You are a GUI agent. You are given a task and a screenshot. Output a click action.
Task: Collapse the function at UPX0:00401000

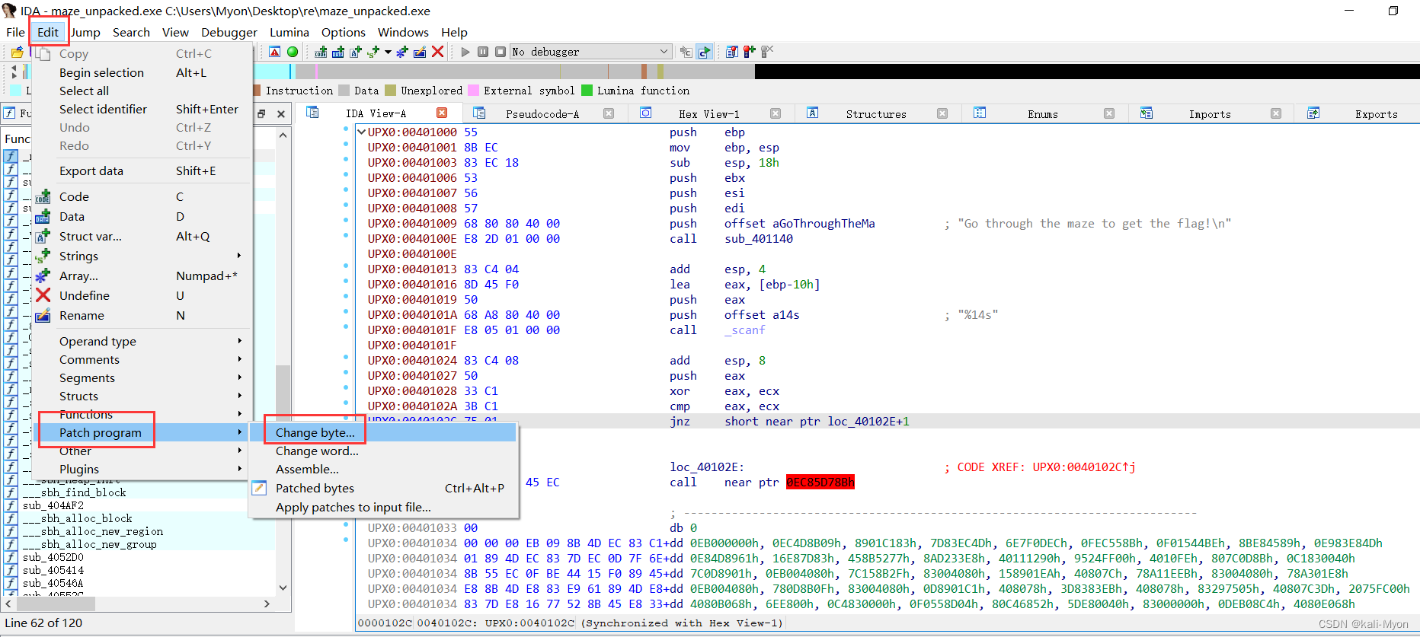[362, 132]
